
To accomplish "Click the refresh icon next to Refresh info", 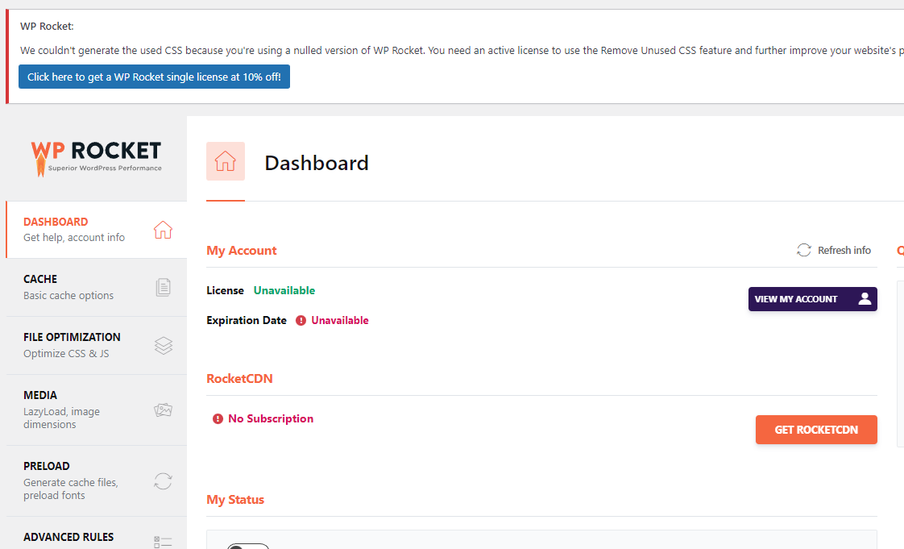I will click(804, 250).
